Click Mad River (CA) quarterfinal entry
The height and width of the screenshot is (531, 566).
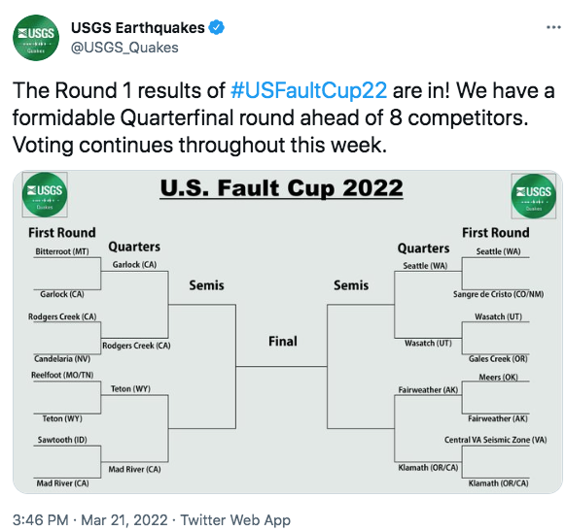pyautogui.click(x=134, y=470)
